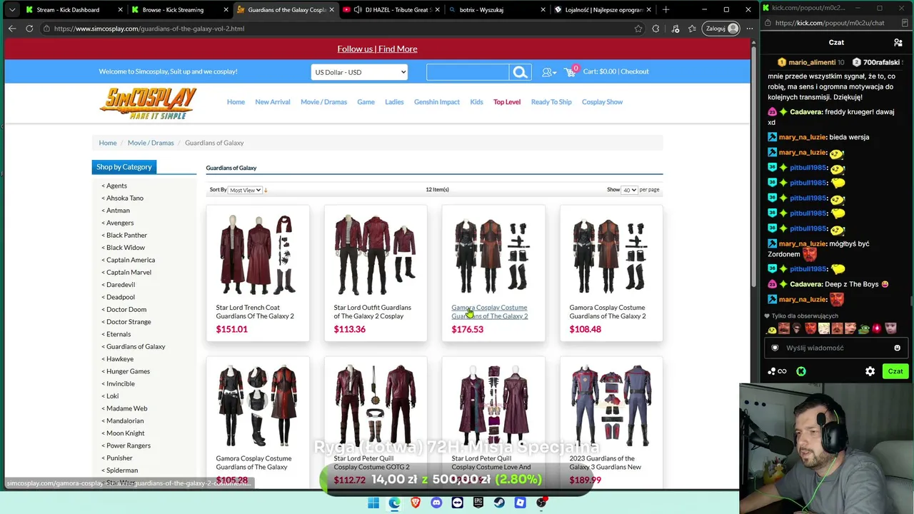Reload the page with the refresh icon
Viewport: 914px width, 514px height.
pyautogui.click(x=29, y=29)
